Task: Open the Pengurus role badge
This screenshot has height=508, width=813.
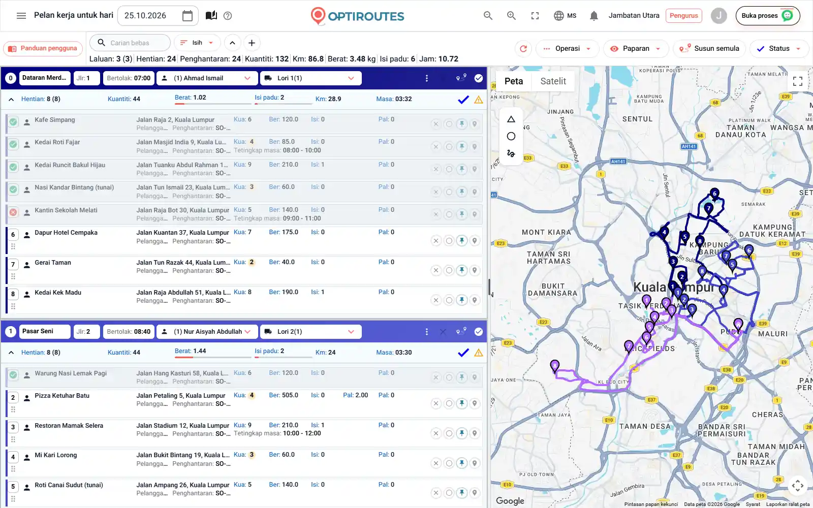Action: [683, 16]
